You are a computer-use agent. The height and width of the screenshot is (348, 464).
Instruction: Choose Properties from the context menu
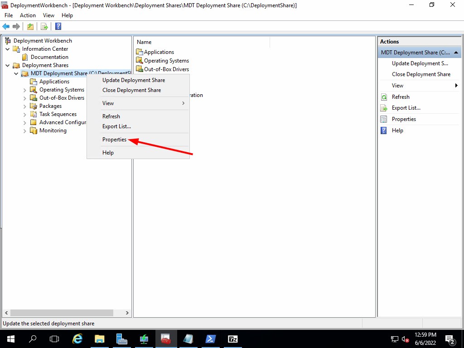pyautogui.click(x=114, y=140)
